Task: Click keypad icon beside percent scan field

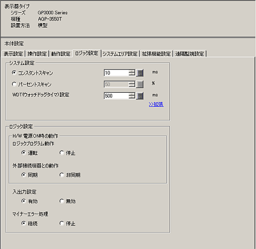Action: click(x=140, y=85)
